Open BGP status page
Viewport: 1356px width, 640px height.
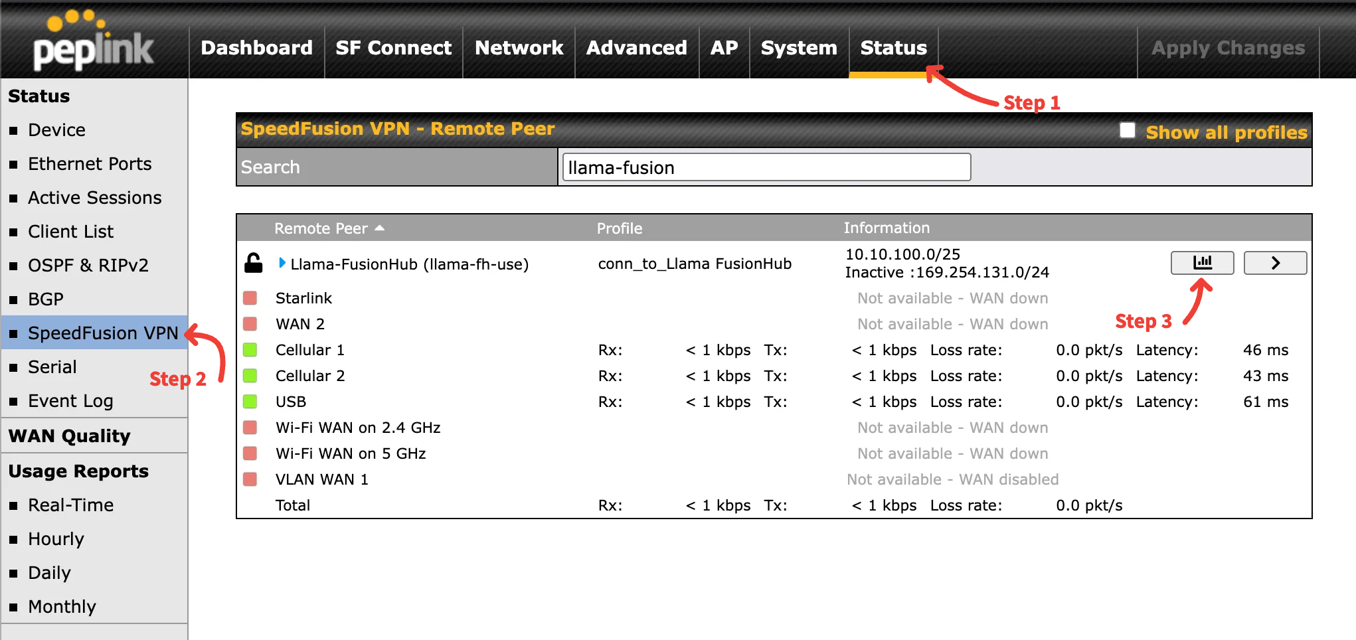point(45,299)
